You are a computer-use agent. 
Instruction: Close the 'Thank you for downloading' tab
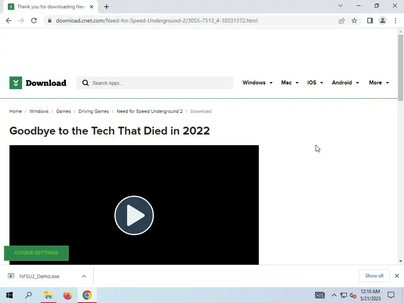(x=92, y=7)
